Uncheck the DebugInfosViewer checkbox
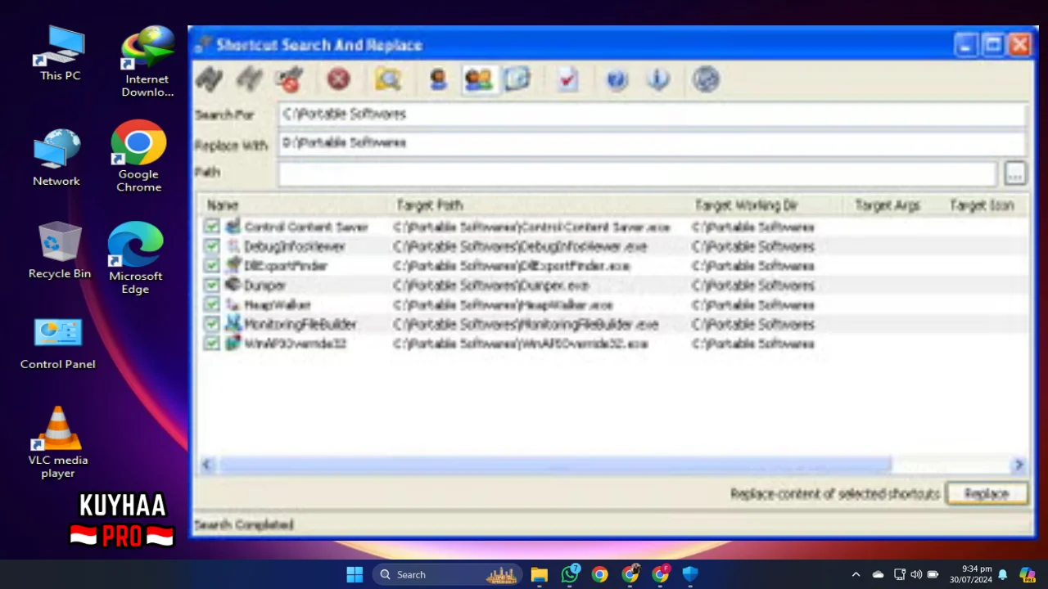 tap(212, 246)
